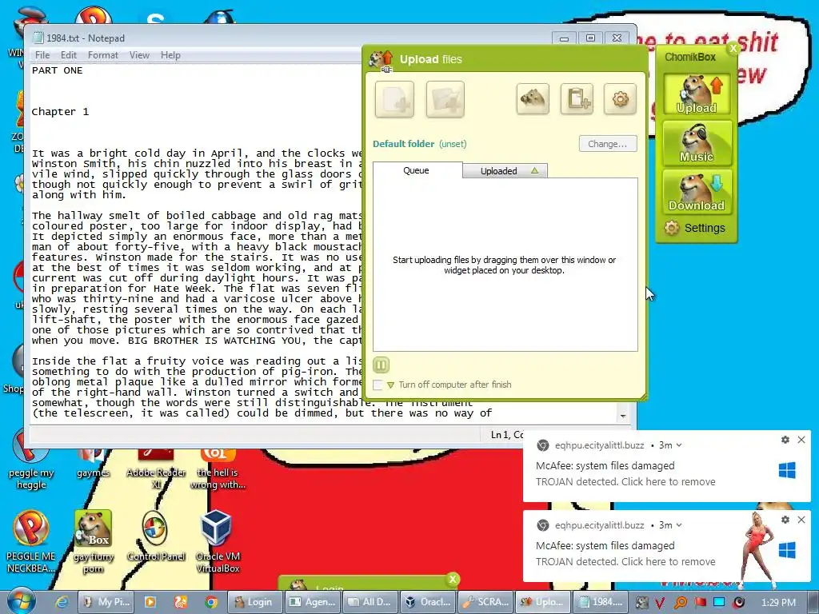Open the hamster Box desktop icon
This screenshot has width=819, height=614.
tap(93, 541)
